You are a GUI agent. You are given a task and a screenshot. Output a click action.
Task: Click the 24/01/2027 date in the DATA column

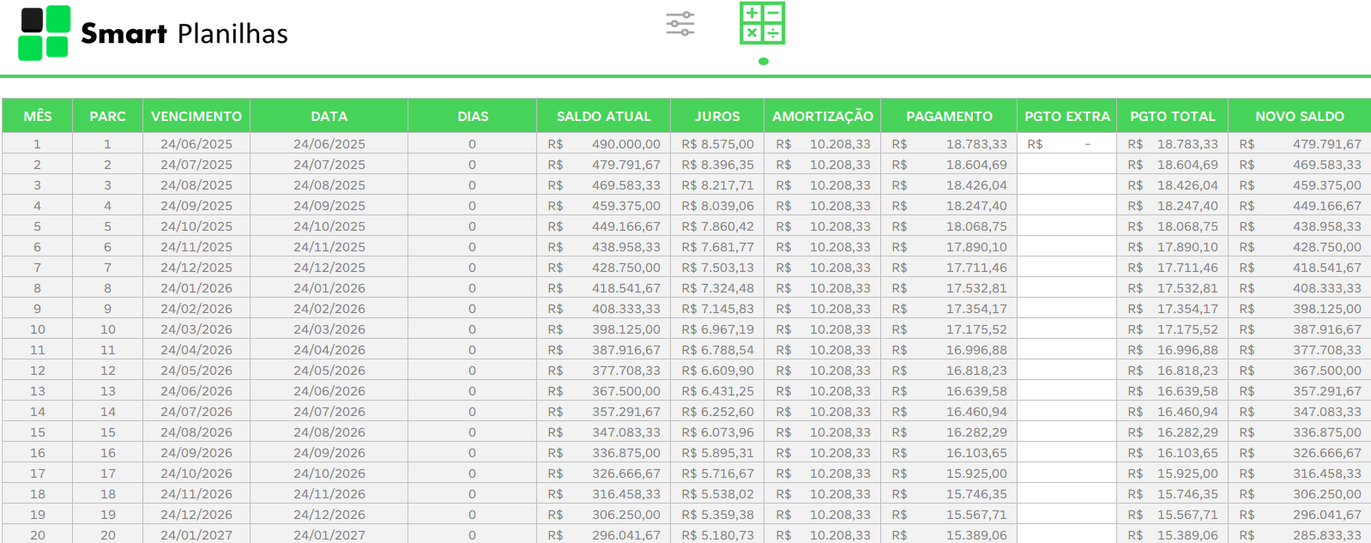pos(329,535)
